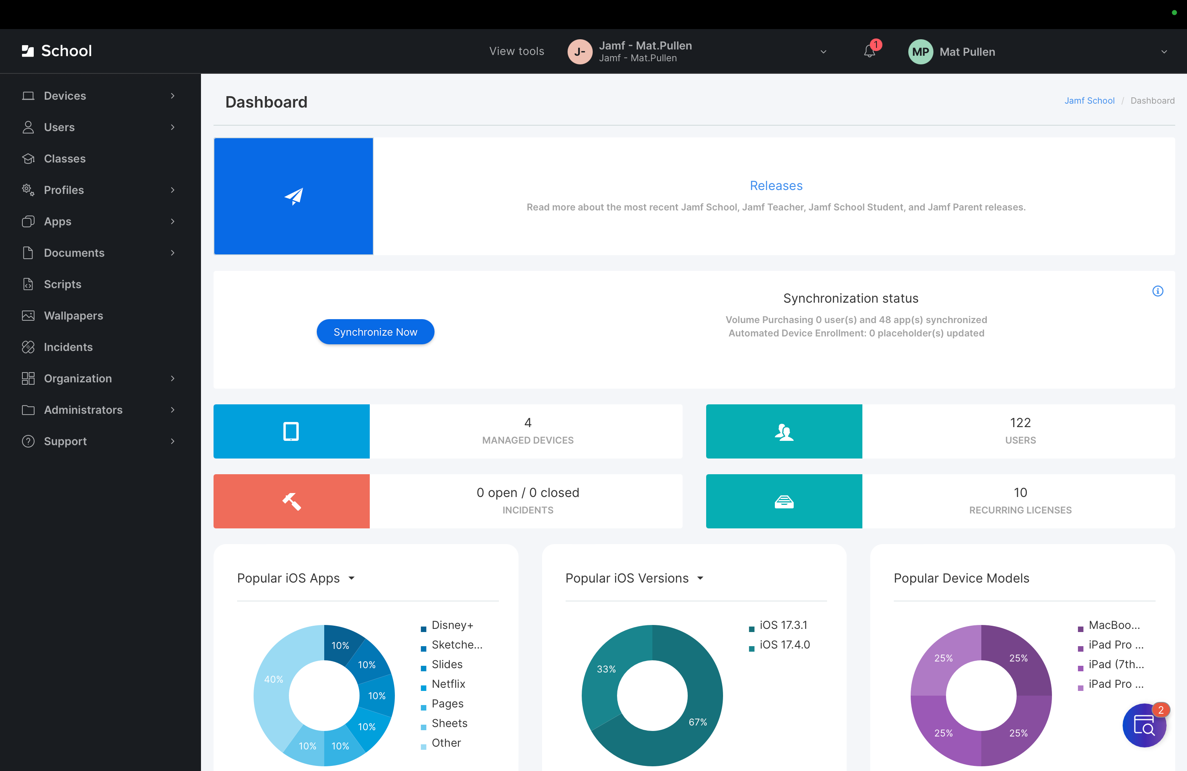Click the Disney+ legend color swatch

click(424, 629)
